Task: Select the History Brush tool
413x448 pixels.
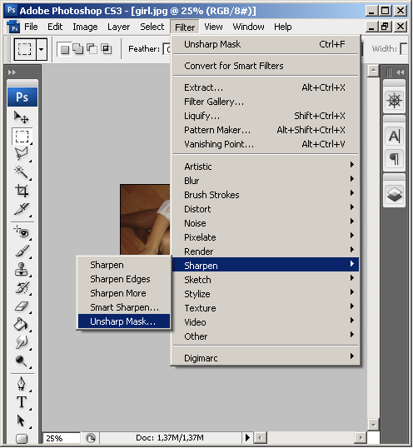Action: click(22, 288)
